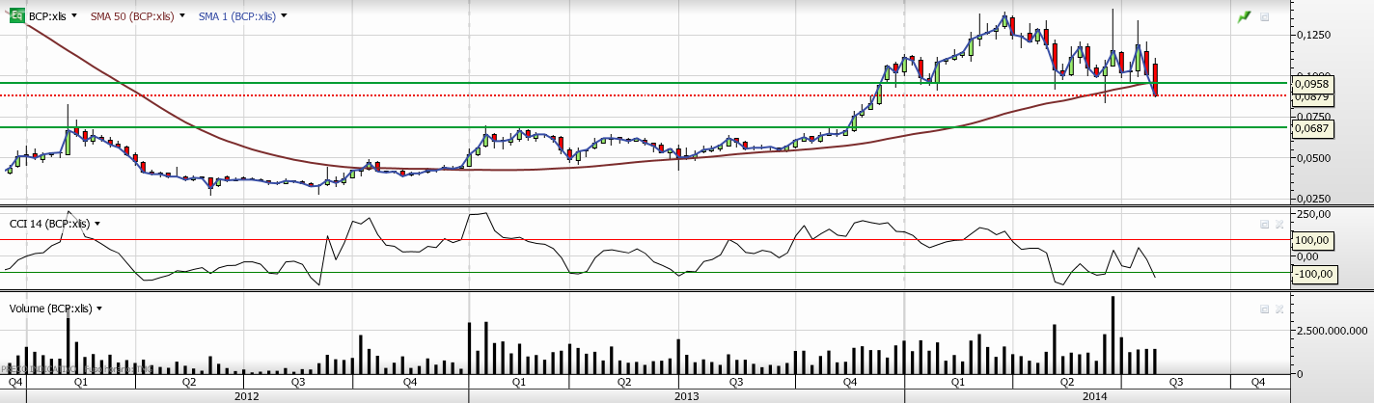Open the SMA 50 indicator dropdown
This screenshot has width=1374, height=403.
click(x=184, y=16)
